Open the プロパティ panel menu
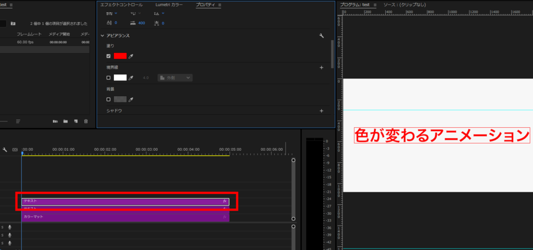The height and width of the screenshot is (250, 533). [220, 5]
